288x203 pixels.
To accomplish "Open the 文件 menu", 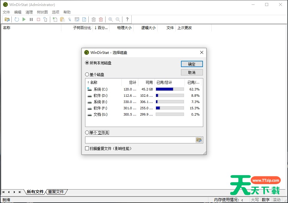I will (6, 12).
